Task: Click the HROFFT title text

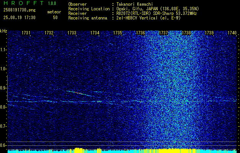Action: tap(24, 3)
